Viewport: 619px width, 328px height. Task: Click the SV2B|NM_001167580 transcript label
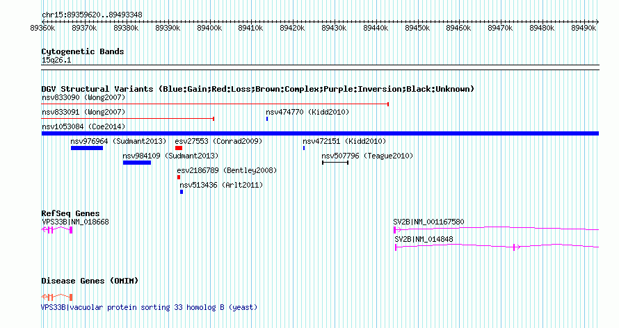428,222
